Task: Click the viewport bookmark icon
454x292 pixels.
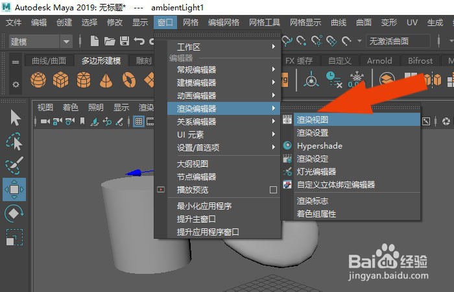Action: [x=82, y=121]
